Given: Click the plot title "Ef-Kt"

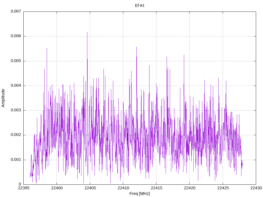Looking at the screenshot, I should [x=139, y=6].
